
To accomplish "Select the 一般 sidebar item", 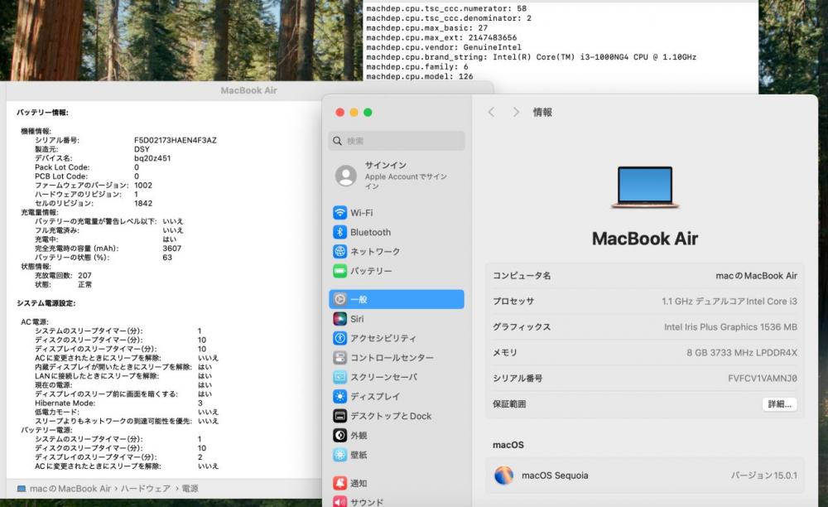I will (x=397, y=299).
